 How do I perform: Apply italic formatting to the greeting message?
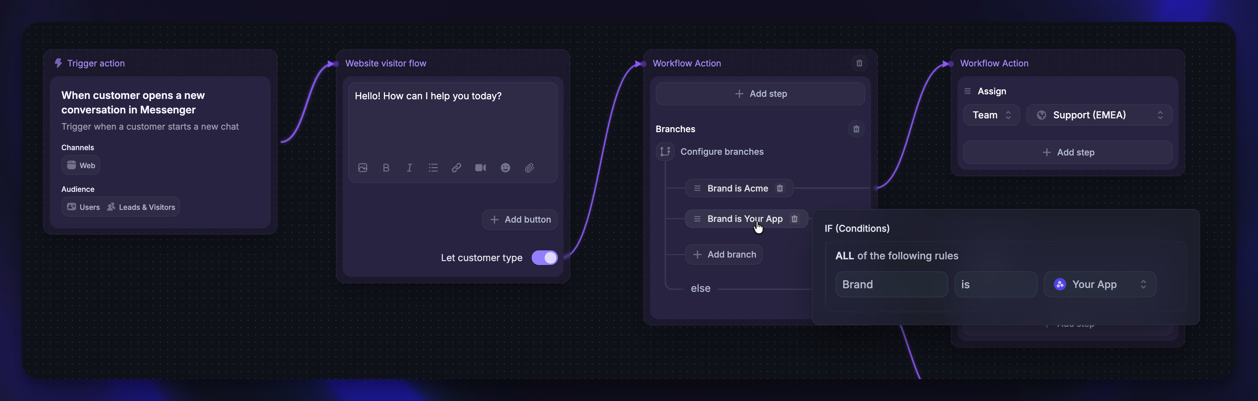[409, 167]
